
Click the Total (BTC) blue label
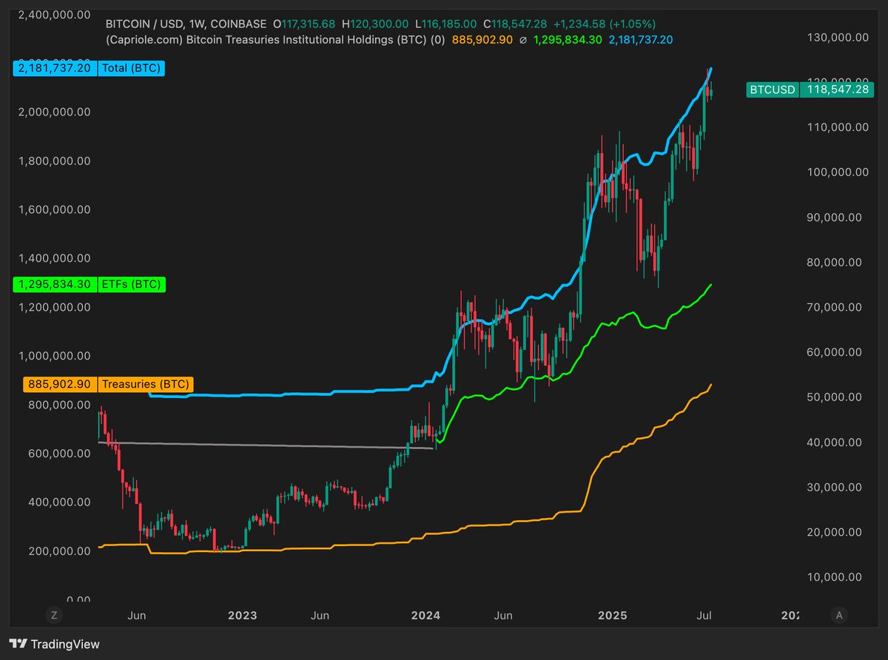pyautogui.click(x=131, y=68)
